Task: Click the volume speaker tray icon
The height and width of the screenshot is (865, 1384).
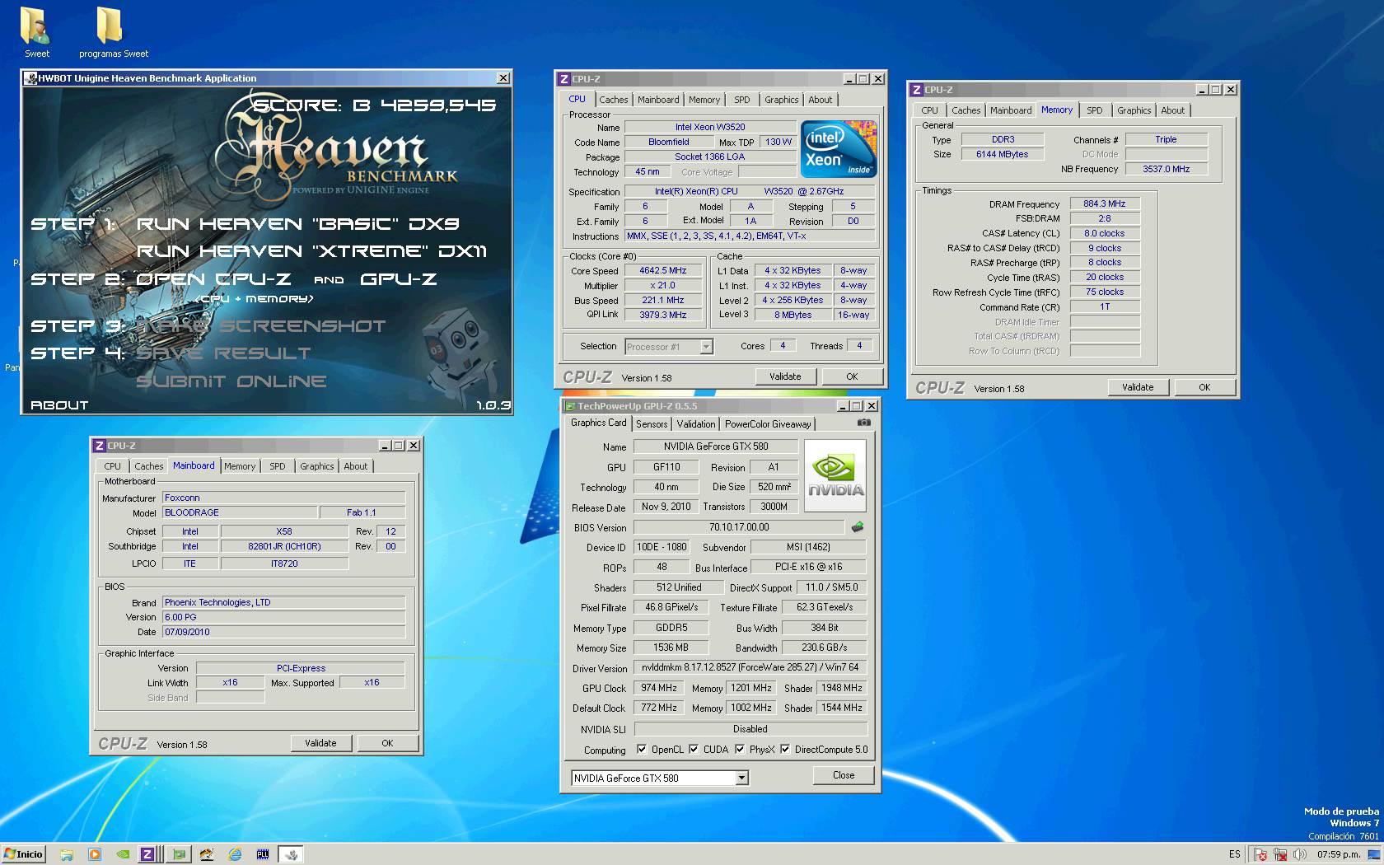Action: point(1299,854)
